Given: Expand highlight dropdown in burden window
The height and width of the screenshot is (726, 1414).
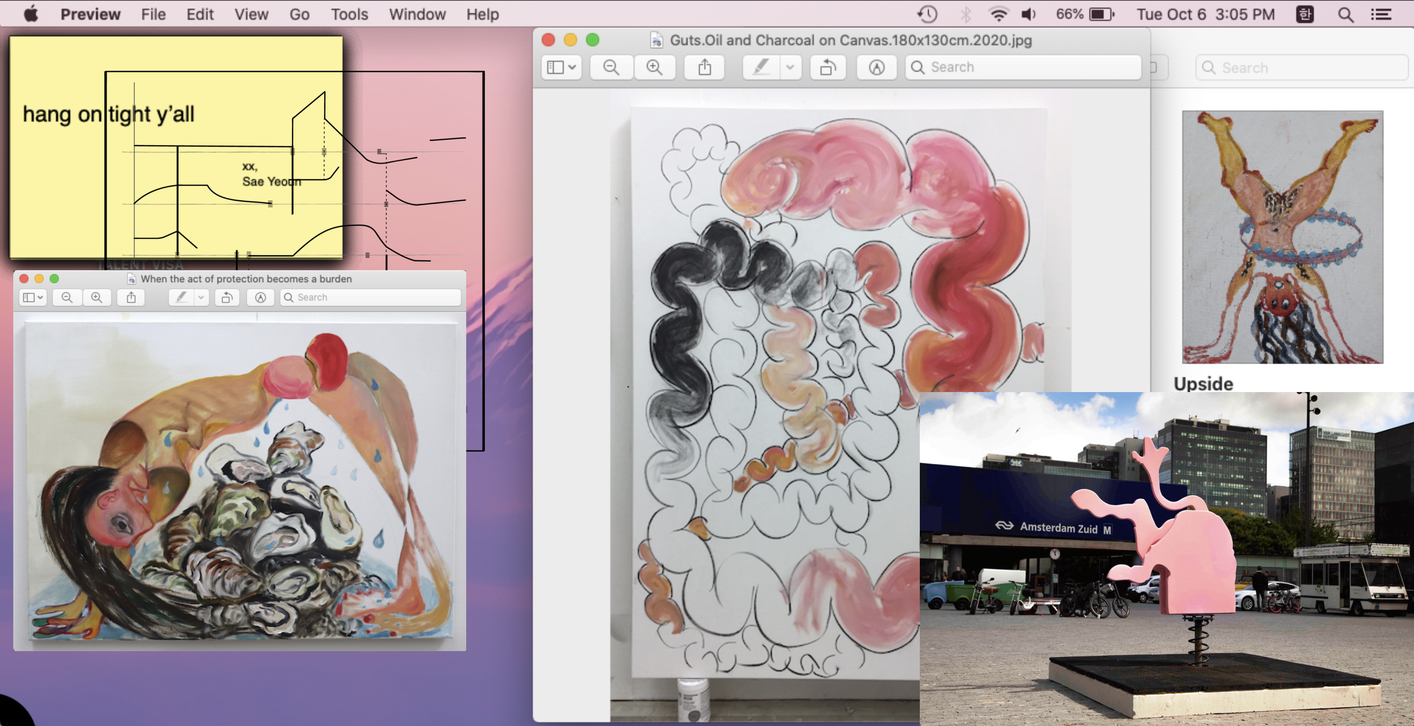Looking at the screenshot, I should 202,297.
